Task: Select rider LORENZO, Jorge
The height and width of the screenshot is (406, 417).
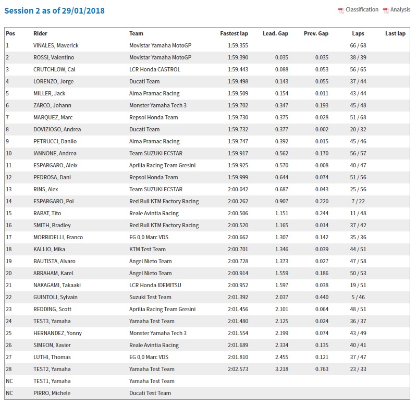Action: tap(54, 81)
